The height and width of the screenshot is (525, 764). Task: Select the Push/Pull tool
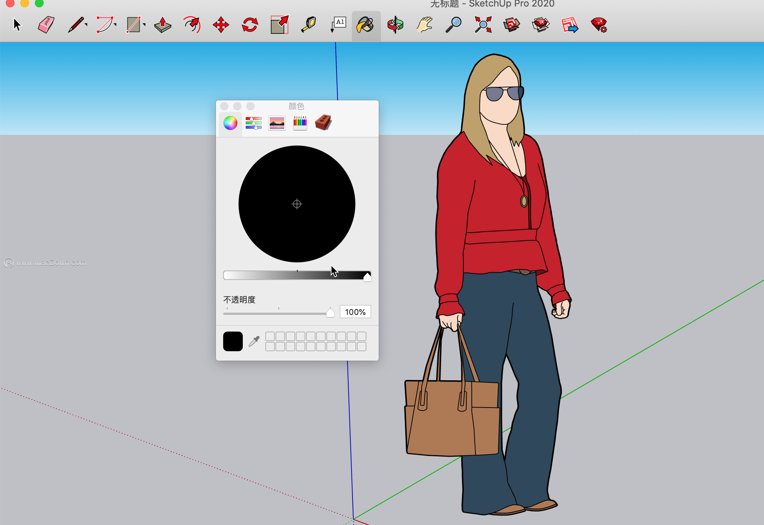(162, 25)
